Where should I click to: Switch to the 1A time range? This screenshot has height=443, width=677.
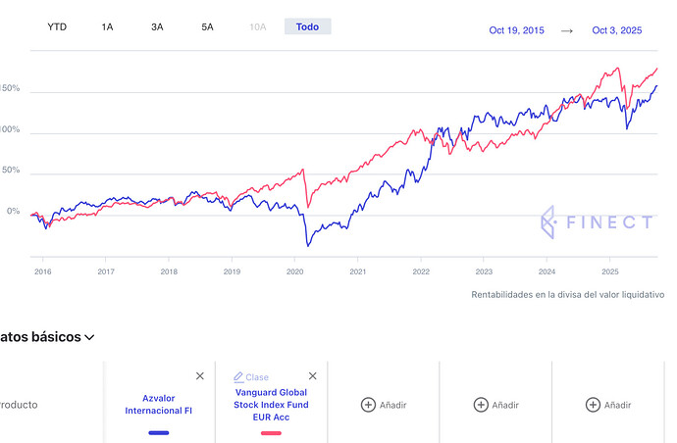pos(107,26)
